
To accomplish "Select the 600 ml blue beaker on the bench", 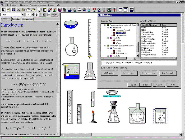I will 71,71.
